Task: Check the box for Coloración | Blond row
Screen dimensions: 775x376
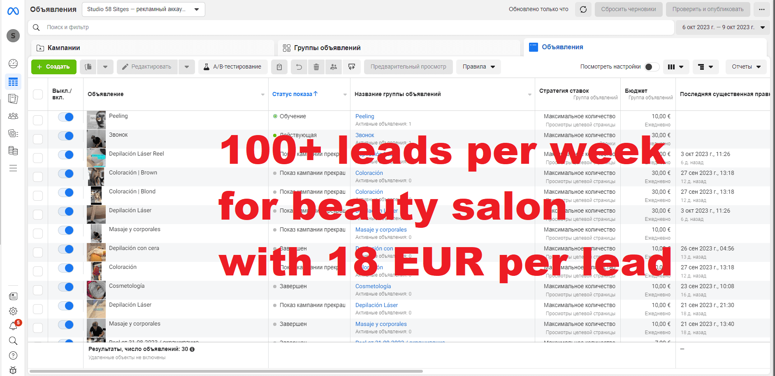Action: (x=38, y=195)
